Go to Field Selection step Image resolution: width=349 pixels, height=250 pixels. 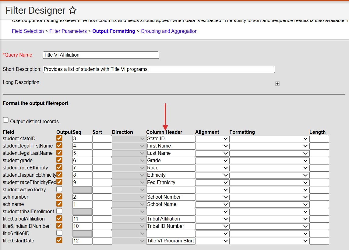28,31
